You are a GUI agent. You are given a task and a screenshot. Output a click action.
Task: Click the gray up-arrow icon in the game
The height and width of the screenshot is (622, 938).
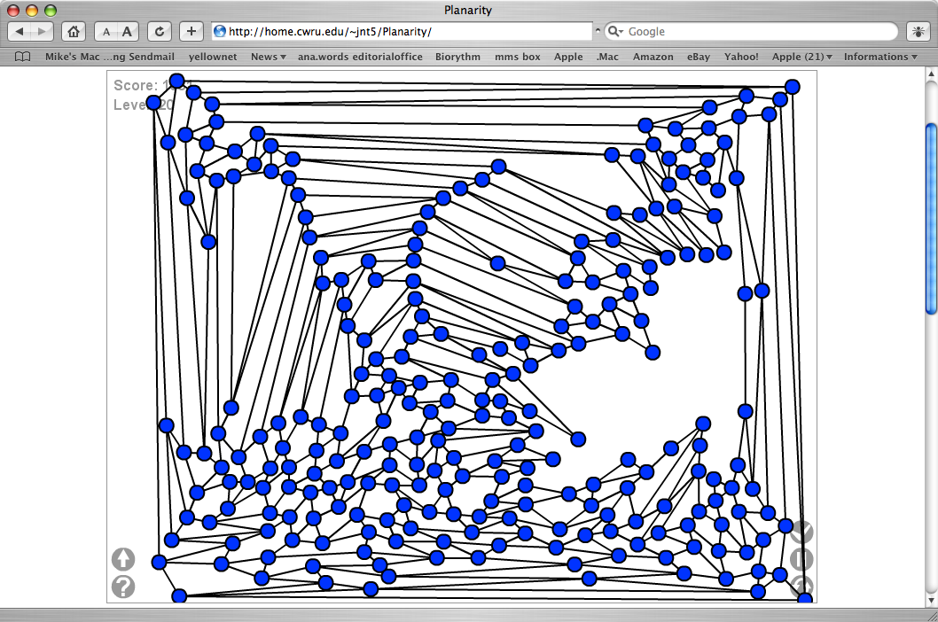click(x=123, y=559)
